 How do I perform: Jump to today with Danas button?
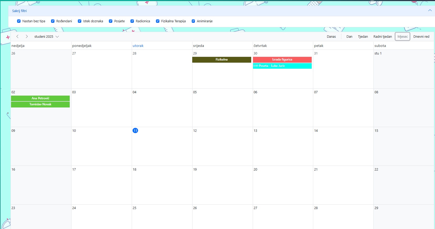click(331, 37)
